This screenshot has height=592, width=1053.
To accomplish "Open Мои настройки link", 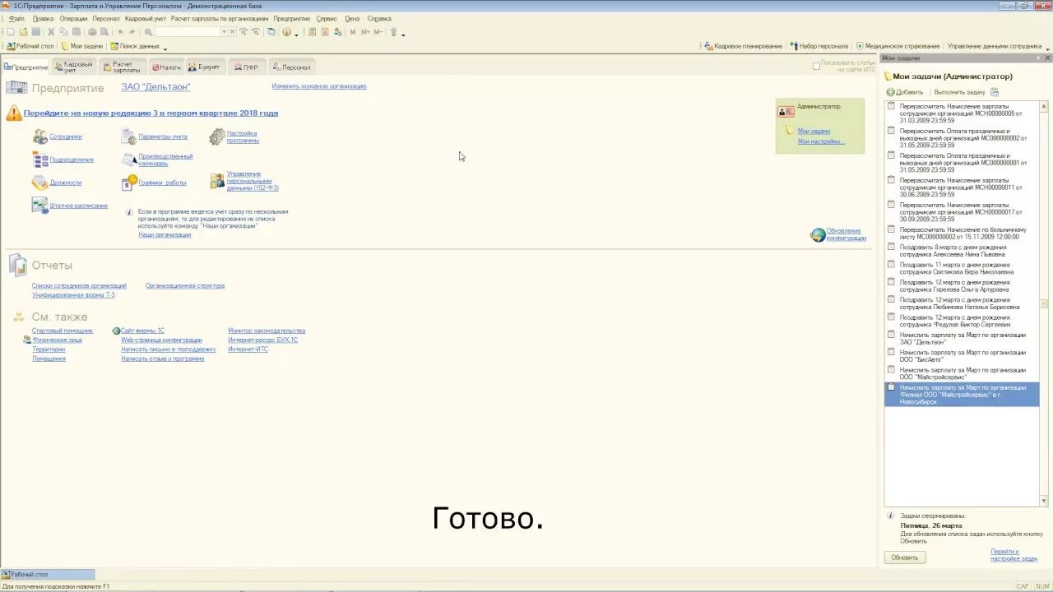I will pos(821,141).
